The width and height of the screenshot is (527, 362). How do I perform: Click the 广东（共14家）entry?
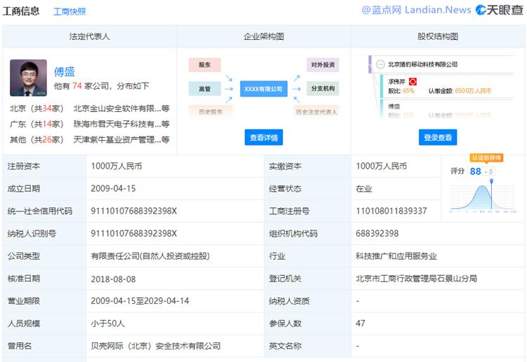(x=36, y=124)
